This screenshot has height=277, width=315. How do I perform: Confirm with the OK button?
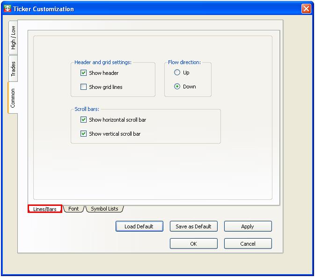pyautogui.click(x=193, y=244)
